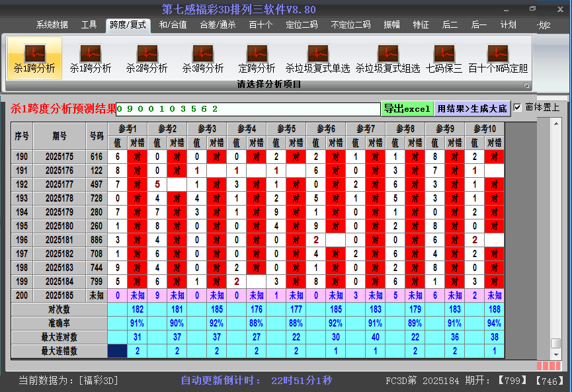572x392 pixels.
Task: Click the 号码 cell 616
Action: click(97, 157)
